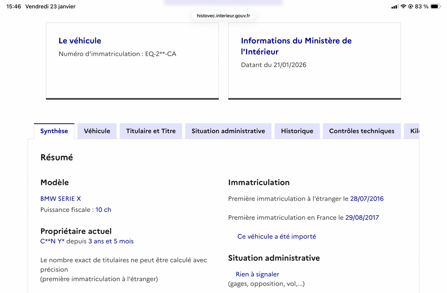Click the gages, opposition, vol note
The width and height of the screenshot is (447, 293).
click(266, 284)
